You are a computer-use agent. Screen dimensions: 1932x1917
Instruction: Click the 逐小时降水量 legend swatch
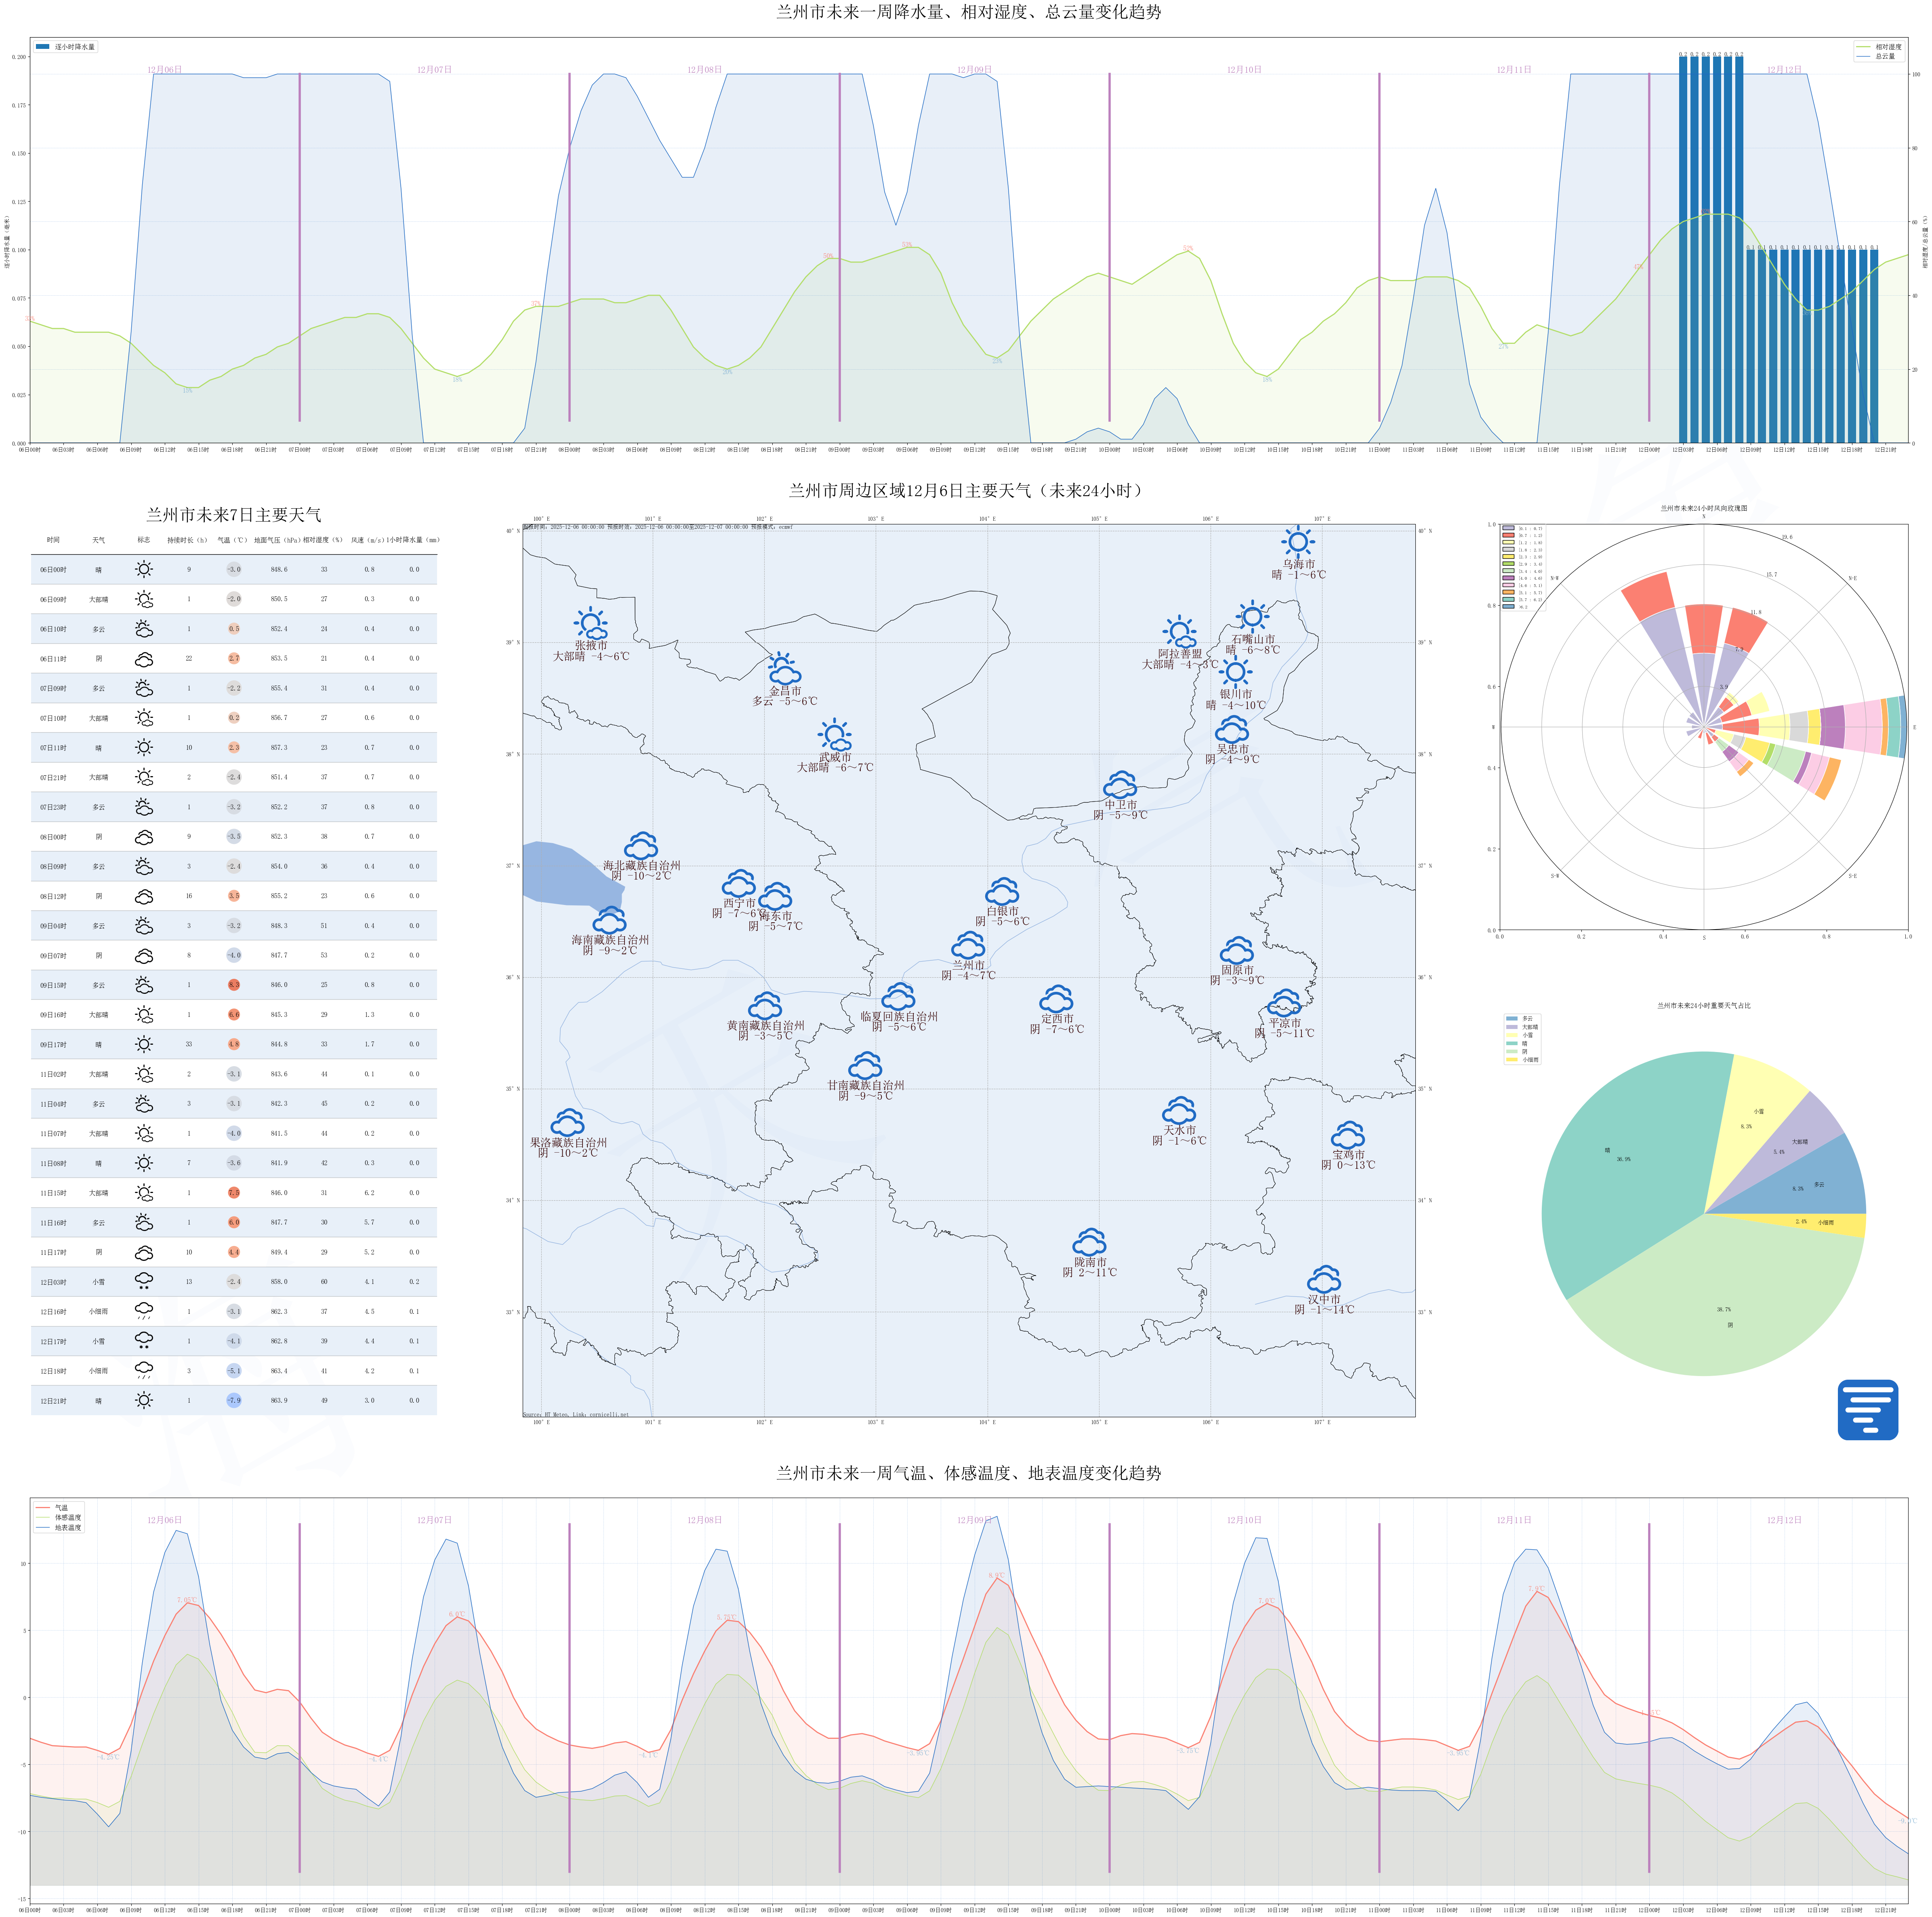point(43,47)
